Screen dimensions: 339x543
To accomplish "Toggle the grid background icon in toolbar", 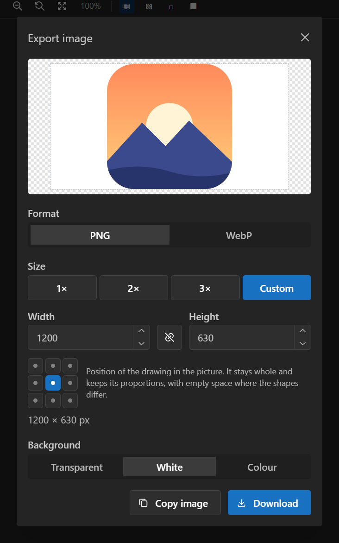I will coord(127,6).
